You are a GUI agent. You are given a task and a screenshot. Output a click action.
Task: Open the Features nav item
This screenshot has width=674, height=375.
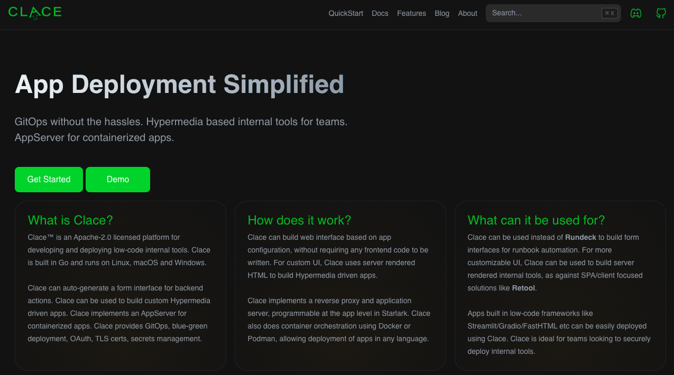tap(411, 13)
